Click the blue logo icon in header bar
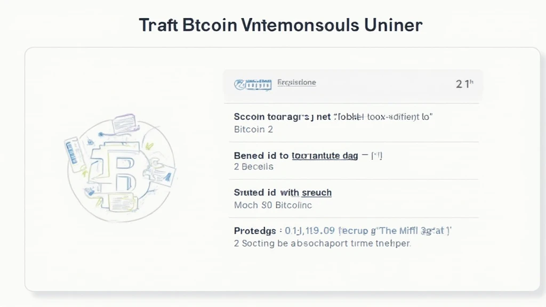 [253, 85]
